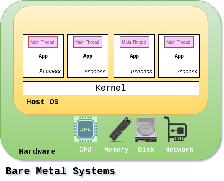The image size is (224, 181).
Task: Select the Memory RAM stick icon
Action: tap(120, 129)
